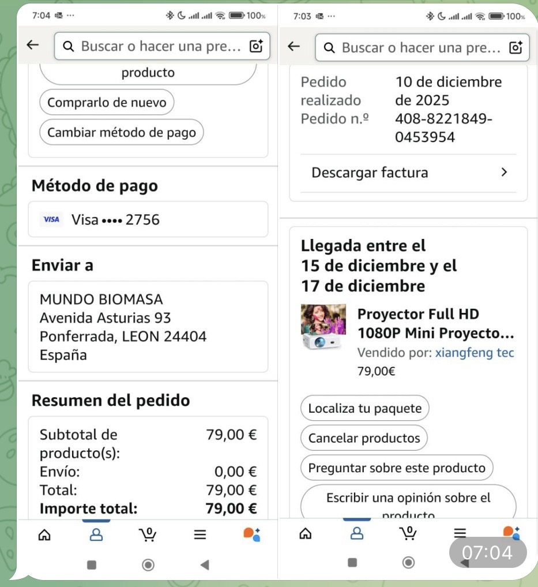Open the cart icon in left bottom bar
Screen dimensions: 538x587
click(x=148, y=534)
